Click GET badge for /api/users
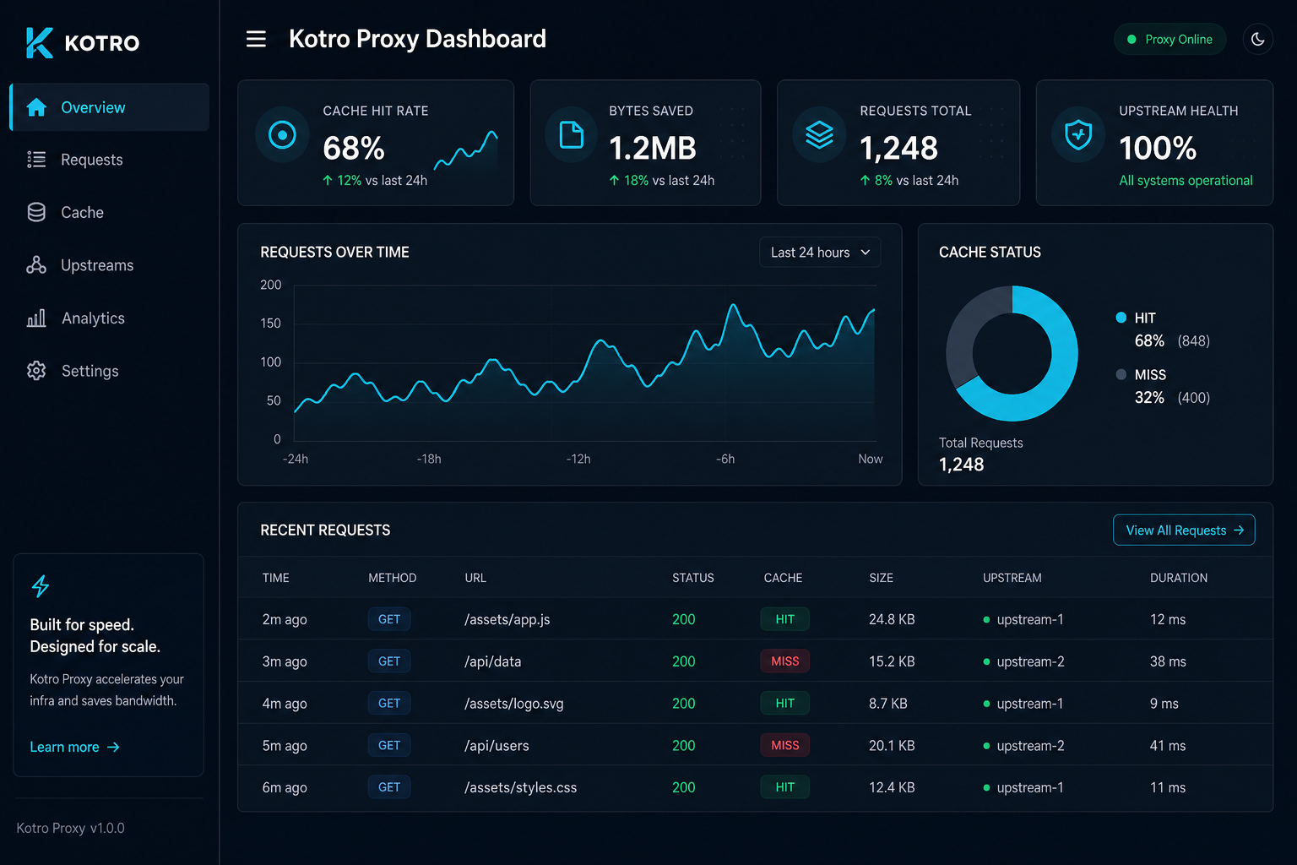The image size is (1297, 865). point(389,745)
